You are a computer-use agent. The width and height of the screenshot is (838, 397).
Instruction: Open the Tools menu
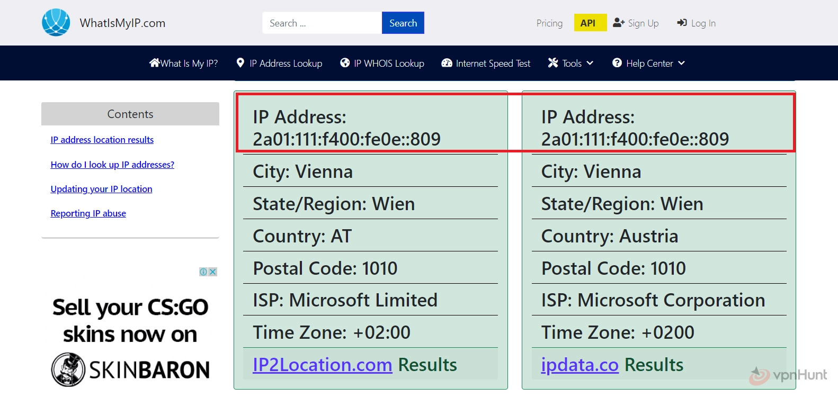[x=570, y=63]
